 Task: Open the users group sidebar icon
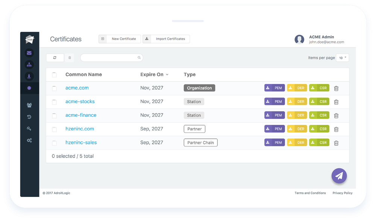coord(29,105)
